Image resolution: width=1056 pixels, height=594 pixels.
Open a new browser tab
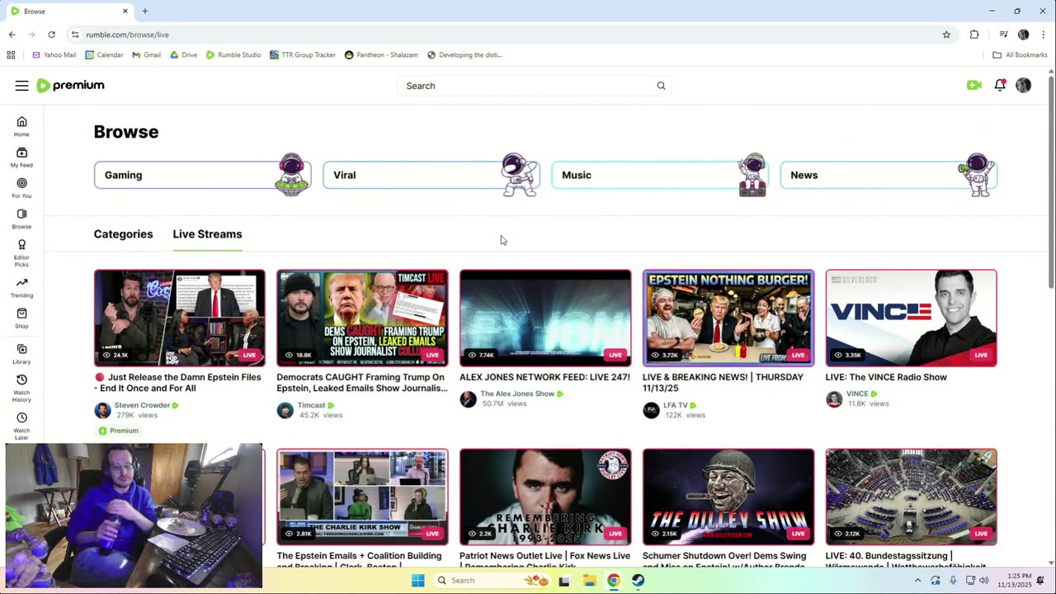[x=145, y=11]
